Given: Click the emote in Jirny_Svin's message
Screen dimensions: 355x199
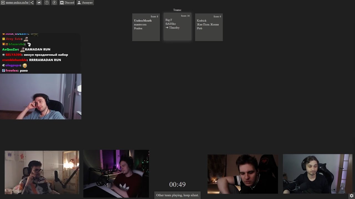Looking at the screenshot, I should click(x=26, y=39).
